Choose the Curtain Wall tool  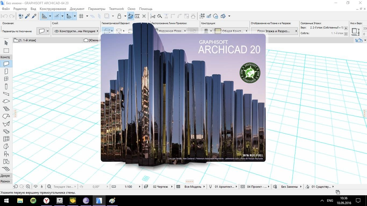[6, 139]
